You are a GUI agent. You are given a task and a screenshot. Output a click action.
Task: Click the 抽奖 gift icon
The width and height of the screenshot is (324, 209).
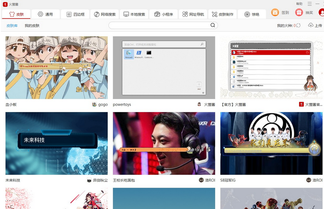[299, 12]
